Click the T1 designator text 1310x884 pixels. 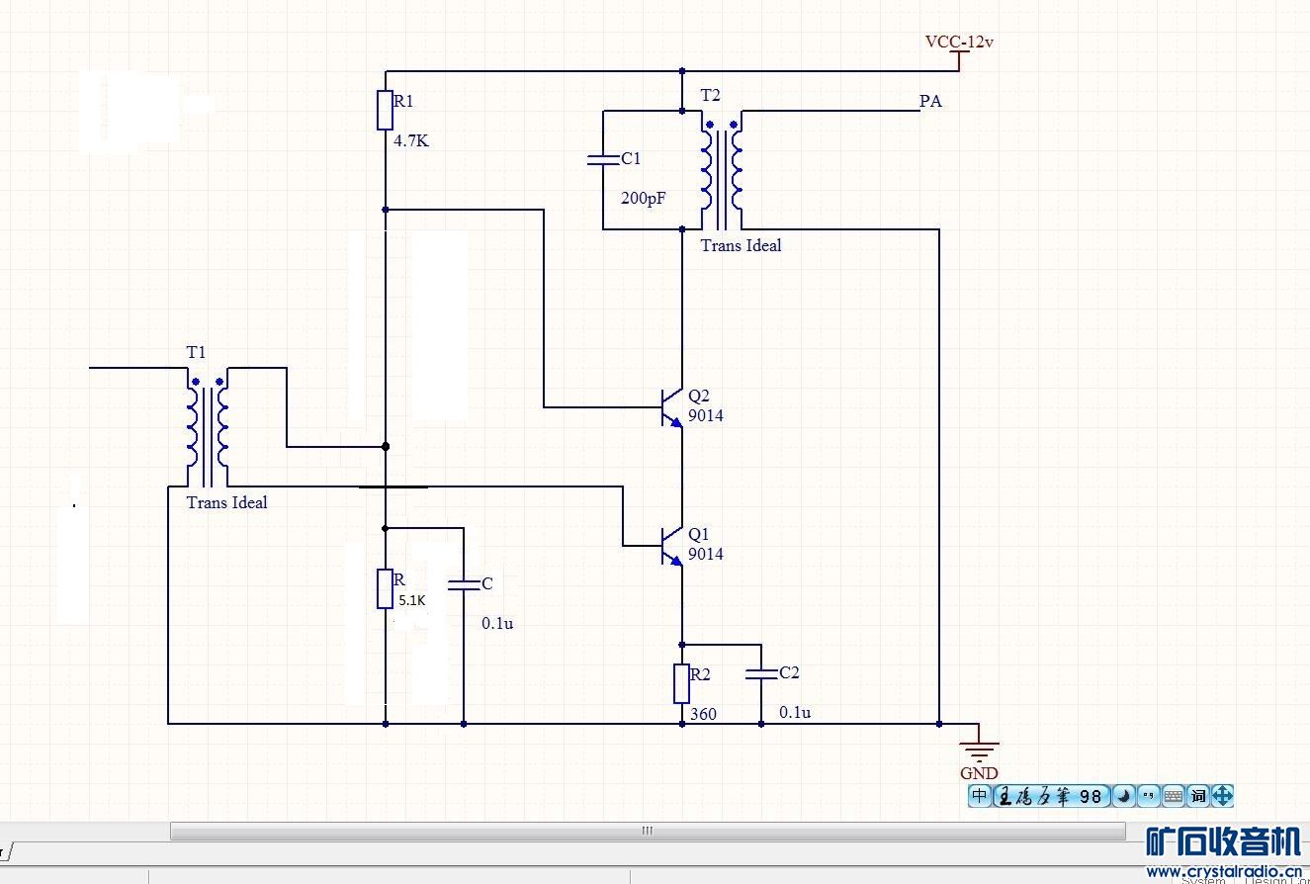pyautogui.click(x=197, y=352)
